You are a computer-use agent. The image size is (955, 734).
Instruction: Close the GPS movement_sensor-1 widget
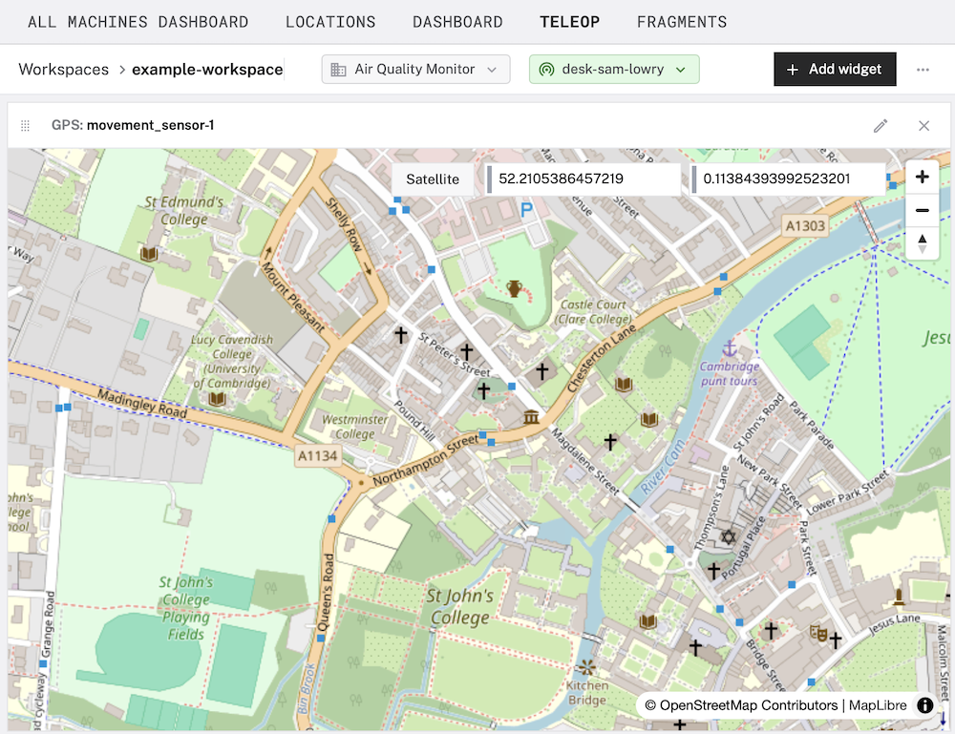coord(923,125)
